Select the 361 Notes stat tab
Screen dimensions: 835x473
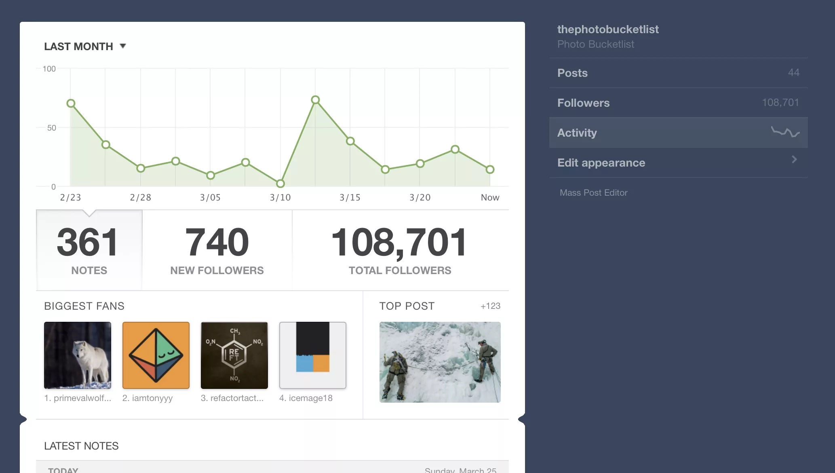point(89,250)
